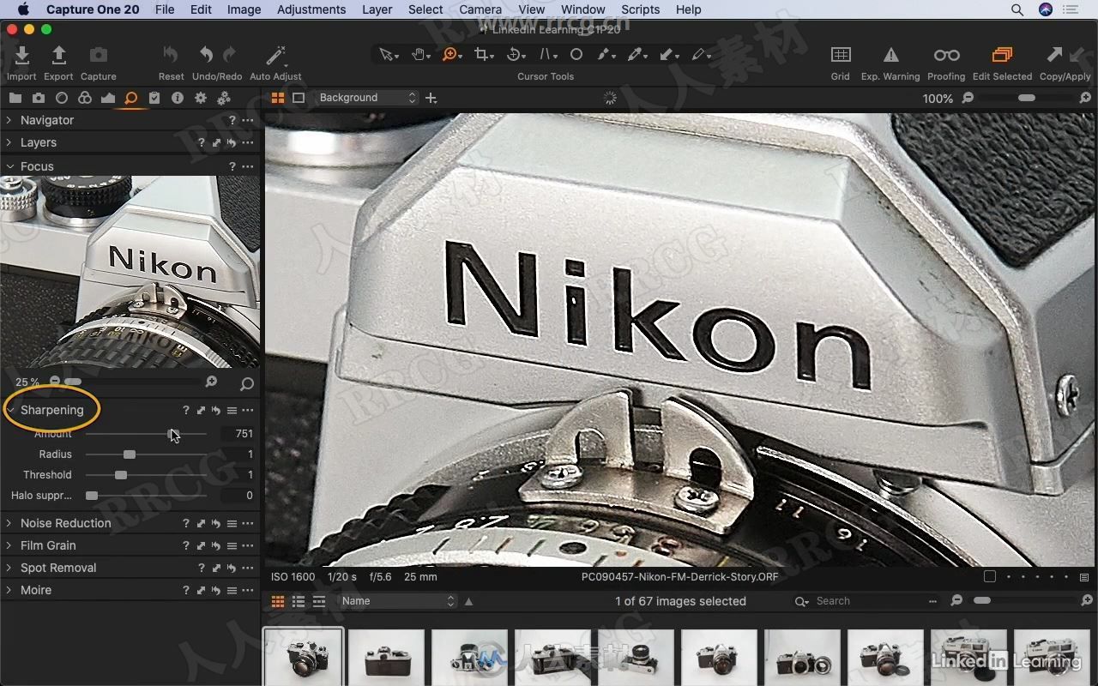This screenshot has width=1098, height=686.
Task: Select the Zoom cursor tool
Action: click(x=450, y=55)
